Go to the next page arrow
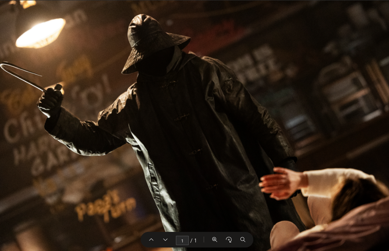Image resolution: width=389 pixels, height=251 pixels. pyautogui.click(x=165, y=240)
